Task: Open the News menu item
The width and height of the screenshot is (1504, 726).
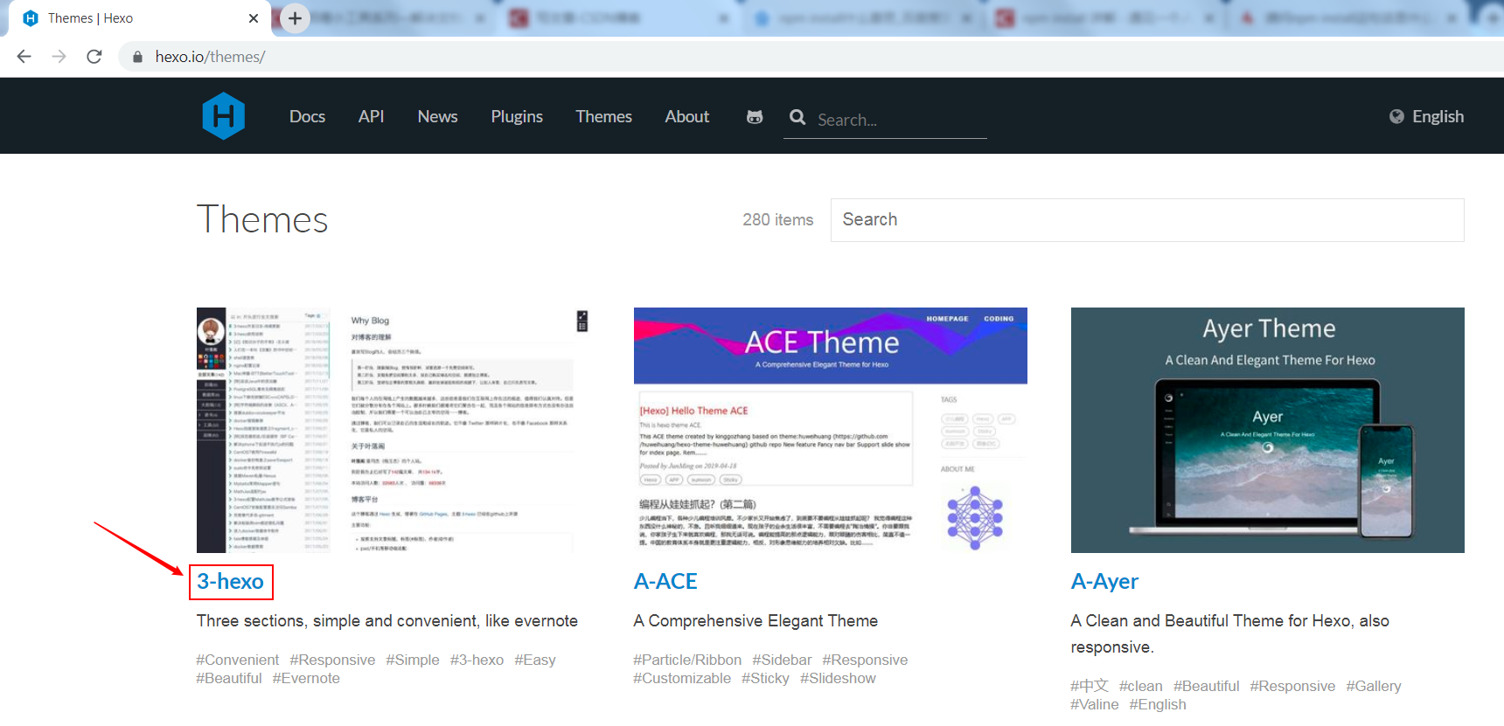Action: tap(437, 116)
